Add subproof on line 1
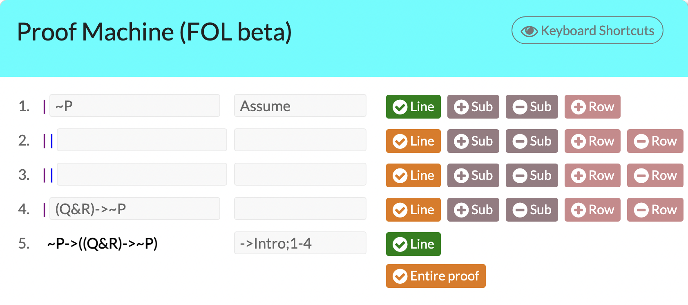688x305 pixels. (473, 107)
